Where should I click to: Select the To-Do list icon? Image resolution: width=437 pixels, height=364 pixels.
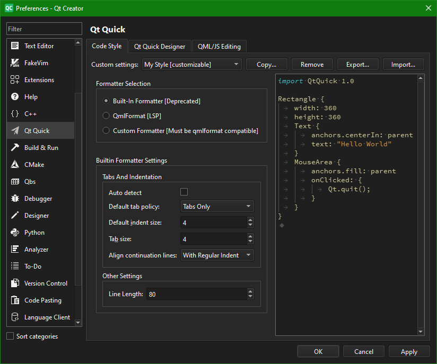pyautogui.click(x=15, y=266)
